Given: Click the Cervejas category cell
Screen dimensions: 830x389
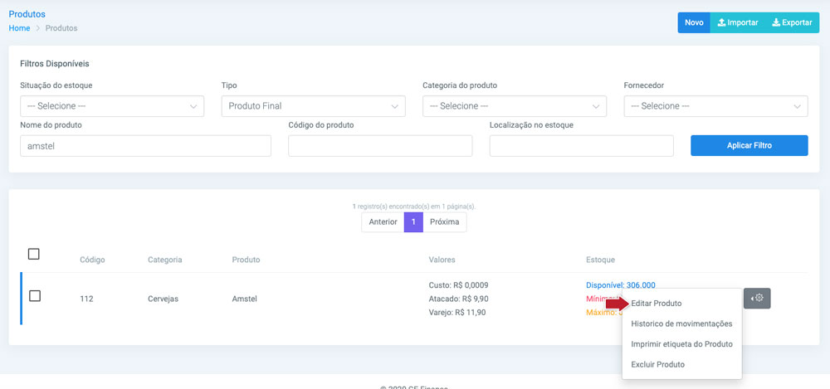Looking at the screenshot, I should [x=163, y=299].
